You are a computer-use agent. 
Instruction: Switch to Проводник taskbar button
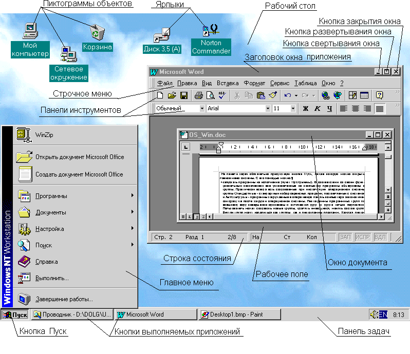[72, 314]
